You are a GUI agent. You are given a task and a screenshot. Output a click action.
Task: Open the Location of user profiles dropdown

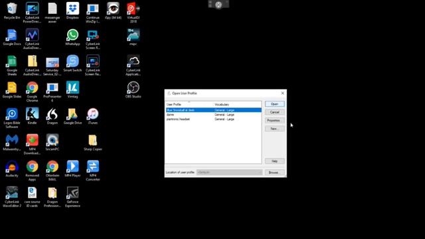229,173
